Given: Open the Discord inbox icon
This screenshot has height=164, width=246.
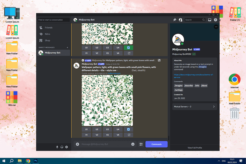Looking at the screenshot, I should (x=210, y=20).
